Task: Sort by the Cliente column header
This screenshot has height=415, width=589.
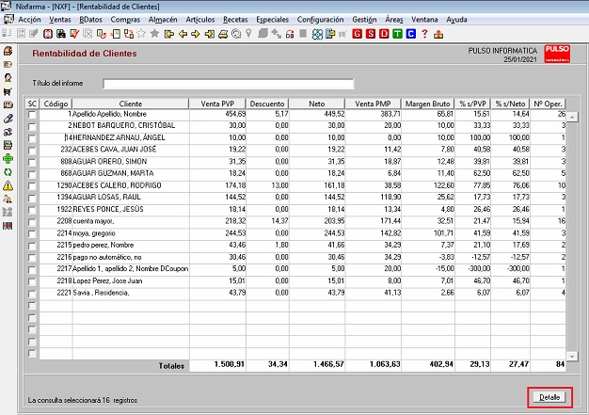Action: [x=131, y=104]
